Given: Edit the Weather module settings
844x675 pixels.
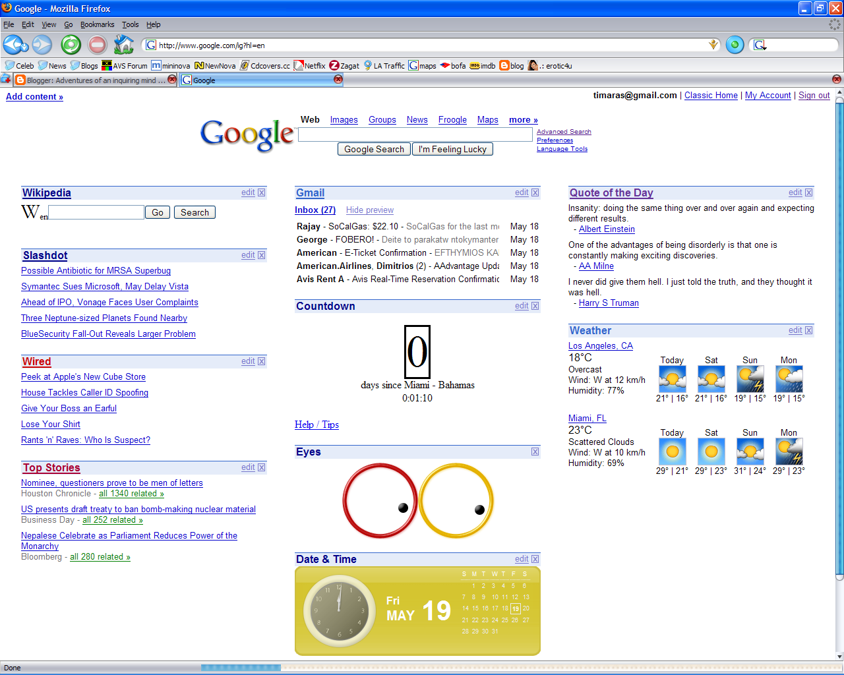Looking at the screenshot, I should [795, 330].
